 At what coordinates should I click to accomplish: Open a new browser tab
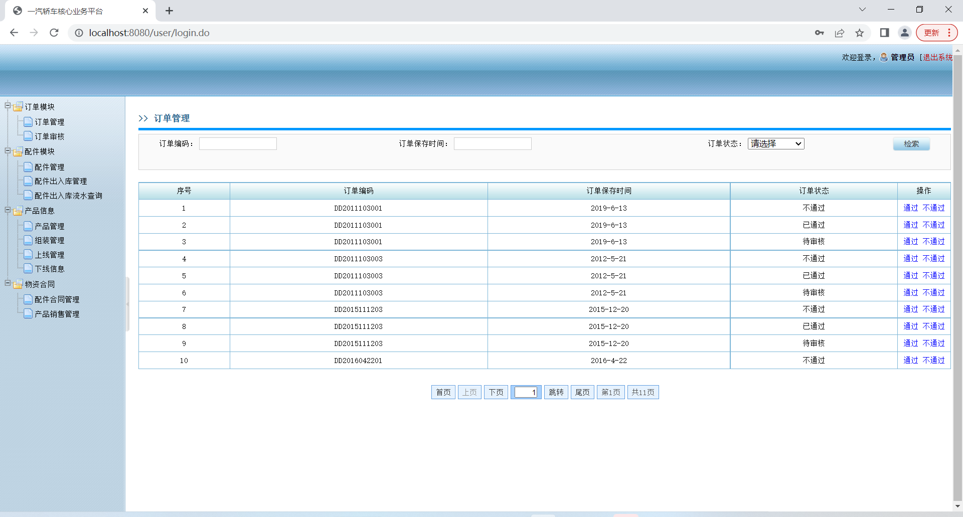coord(170,11)
